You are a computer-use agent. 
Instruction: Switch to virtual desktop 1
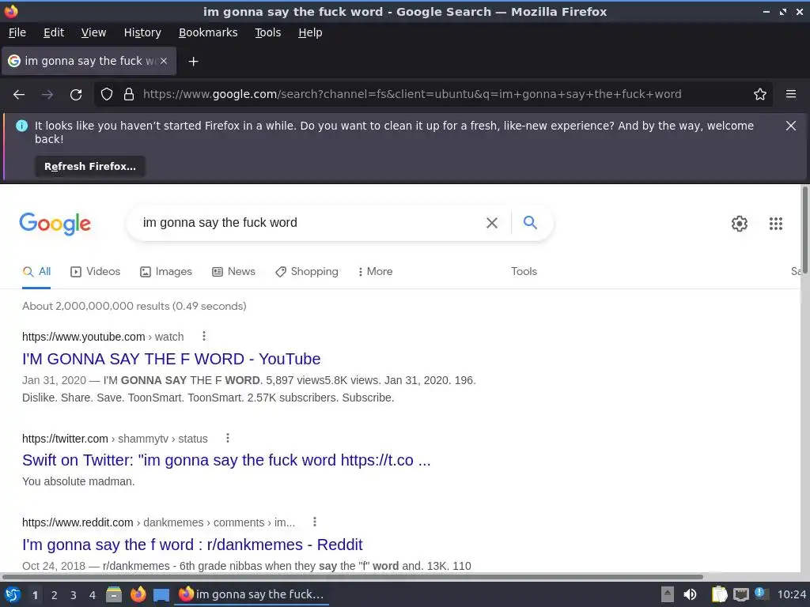click(35, 595)
